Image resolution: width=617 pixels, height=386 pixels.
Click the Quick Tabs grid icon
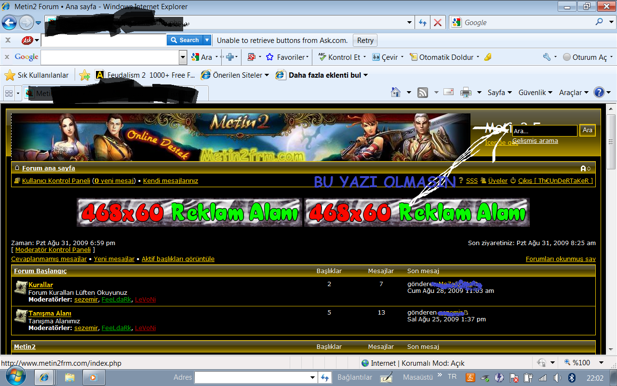pos(9,93)
